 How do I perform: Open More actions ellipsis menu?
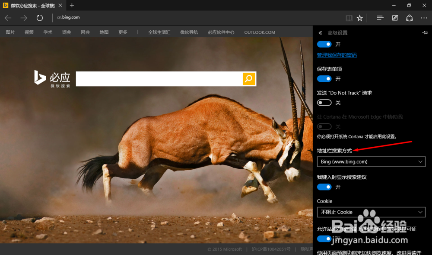[x=424, y=18]
